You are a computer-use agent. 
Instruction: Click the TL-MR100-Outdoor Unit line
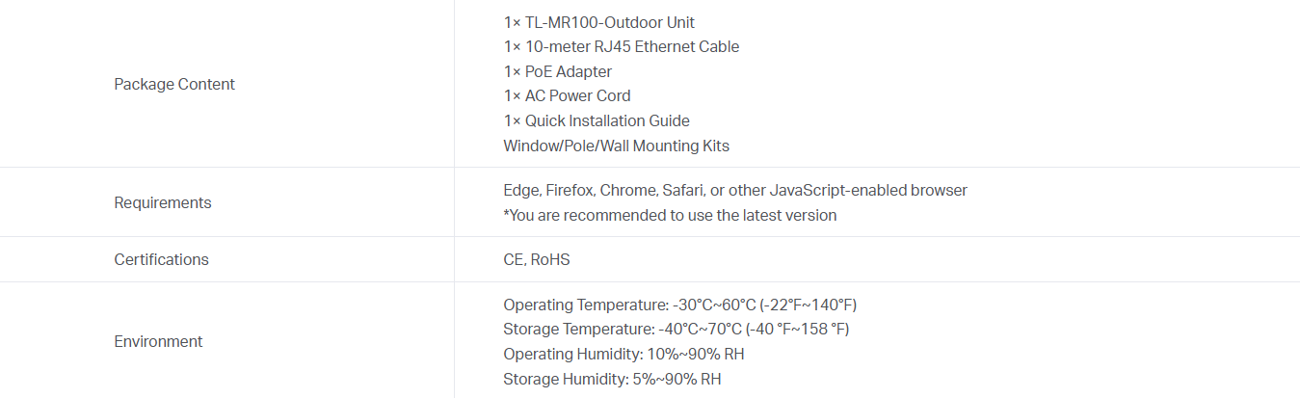pos(598,22)
